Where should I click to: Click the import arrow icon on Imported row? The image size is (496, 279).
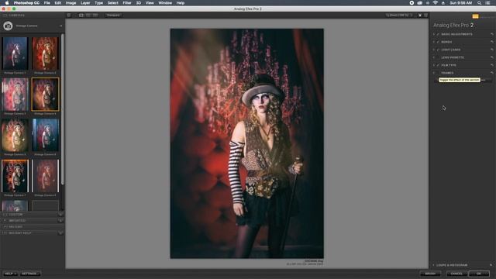[60, 220]
